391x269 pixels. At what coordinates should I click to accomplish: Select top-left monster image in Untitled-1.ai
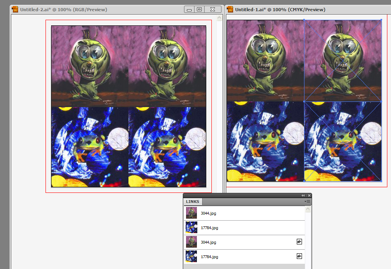pos(266,61)
